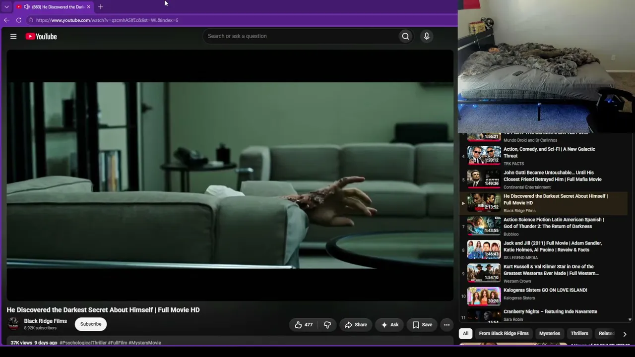Open #PsychologicalThriller hashtag
The image size is (635, 357).
83,343
